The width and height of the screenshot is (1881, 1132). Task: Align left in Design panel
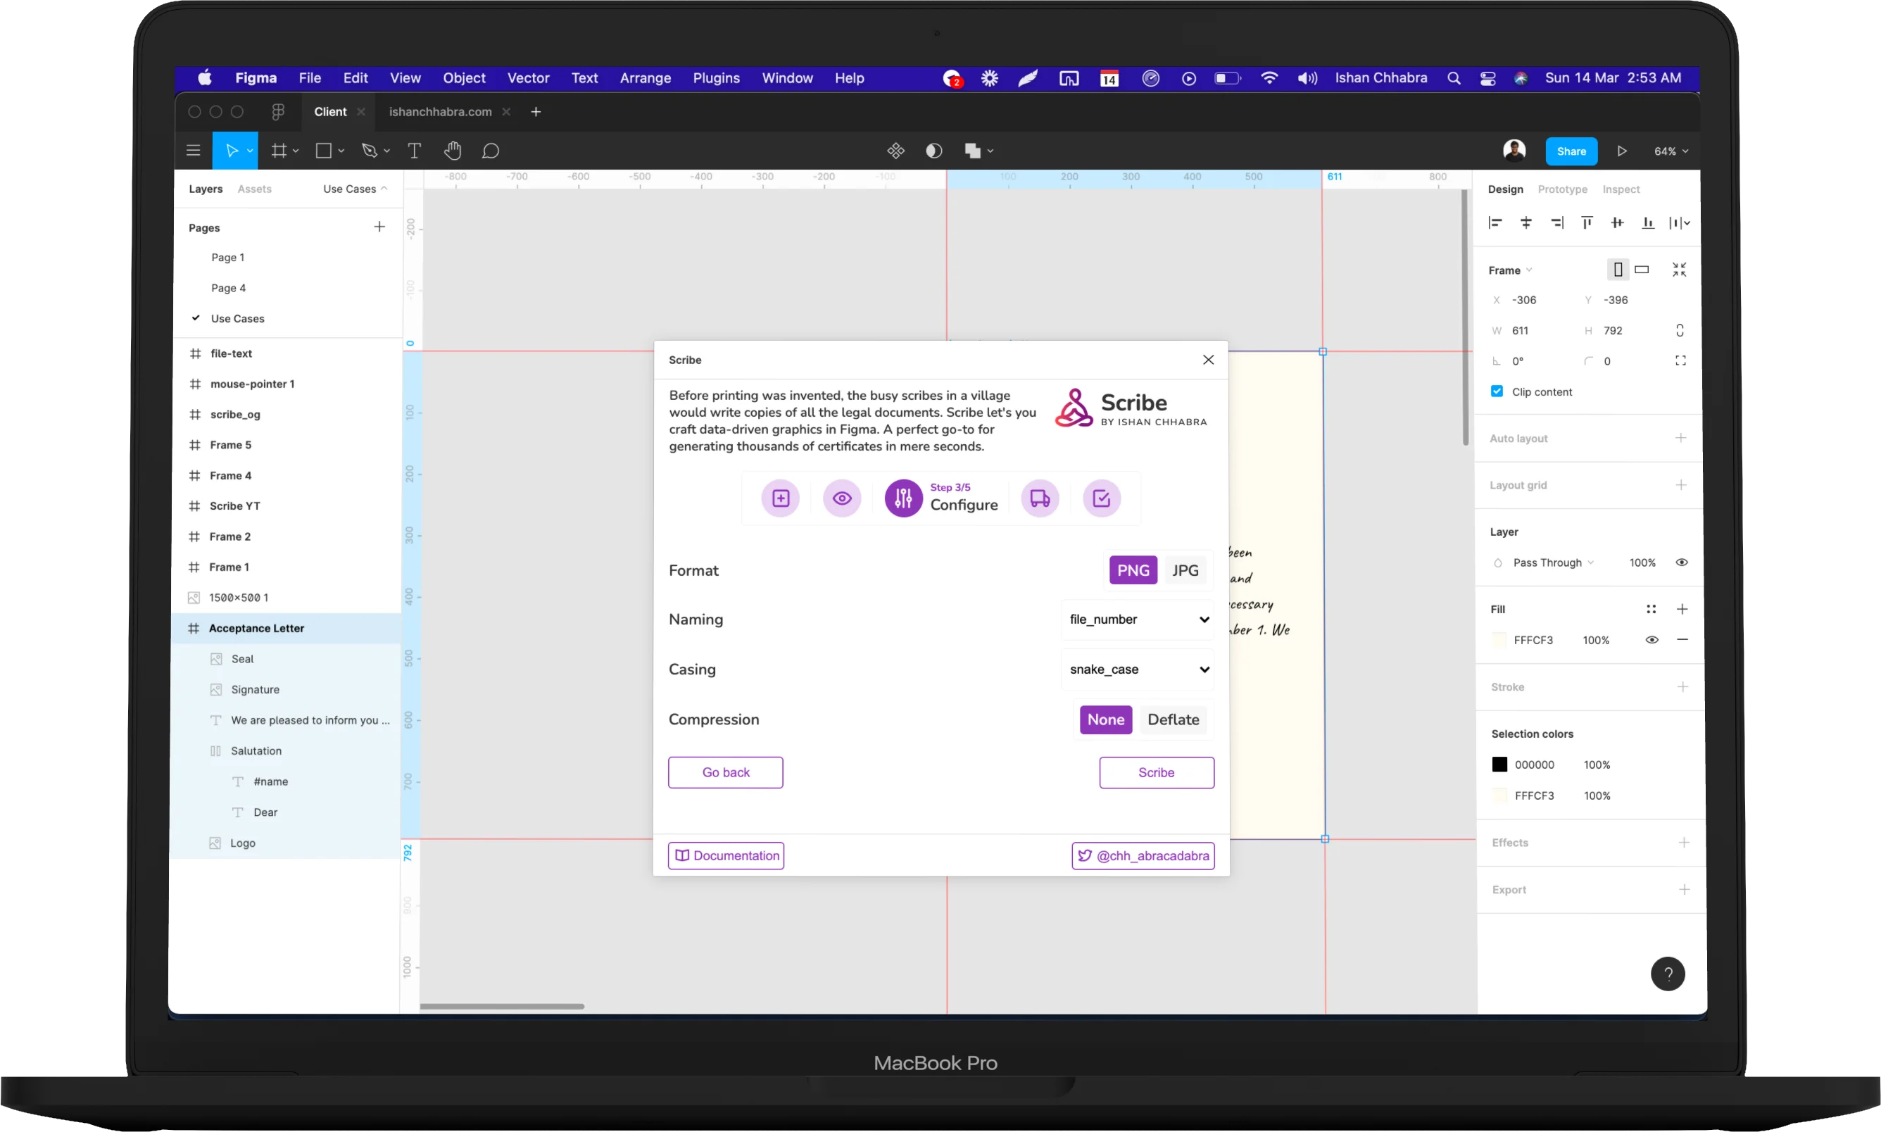coord(1495,222)
